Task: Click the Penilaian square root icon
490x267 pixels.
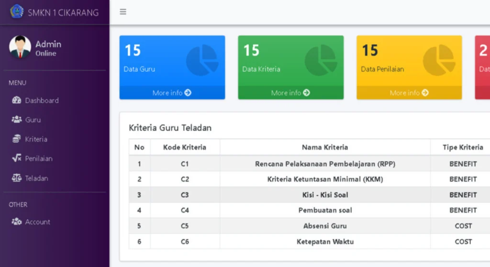Action: point(17,159)
